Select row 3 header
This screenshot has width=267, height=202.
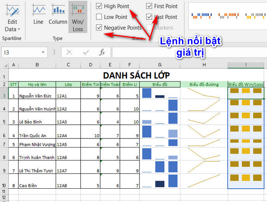4,93
